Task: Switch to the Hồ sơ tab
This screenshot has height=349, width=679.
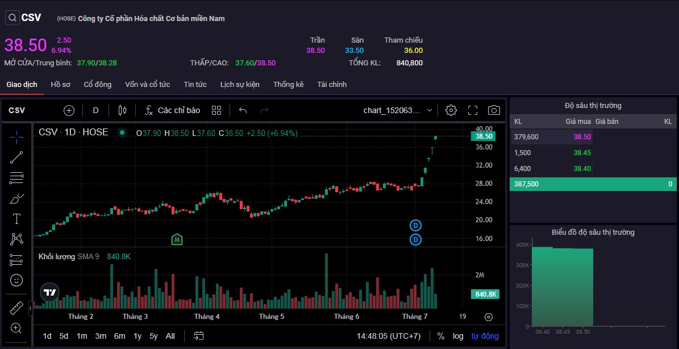Action: [x=60, y=84]
